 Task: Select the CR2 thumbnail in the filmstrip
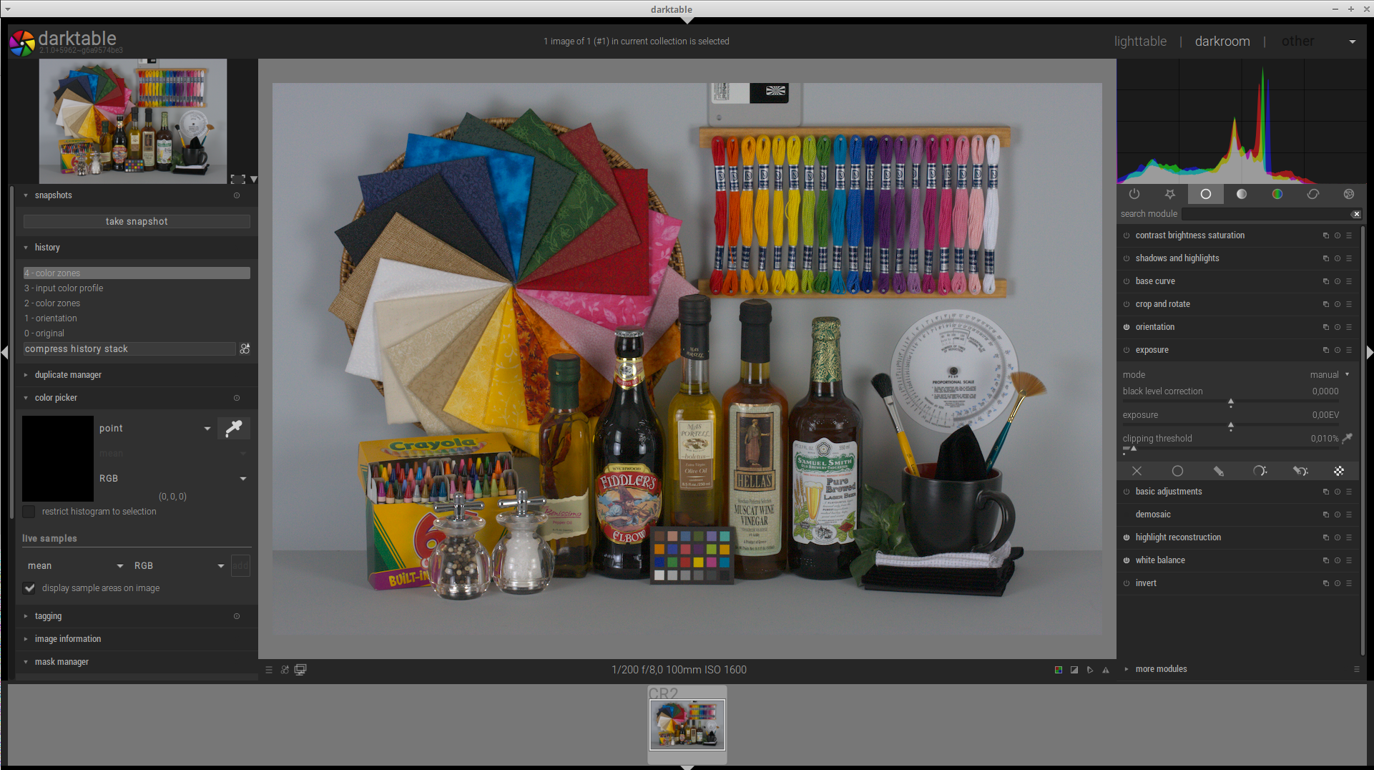coord(687,724)
